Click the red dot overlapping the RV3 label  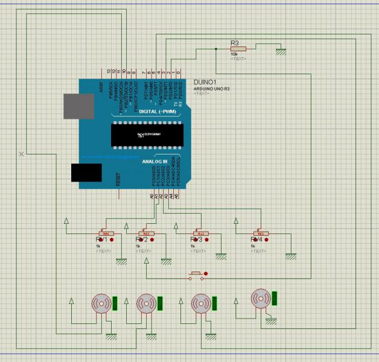[195, 240]
